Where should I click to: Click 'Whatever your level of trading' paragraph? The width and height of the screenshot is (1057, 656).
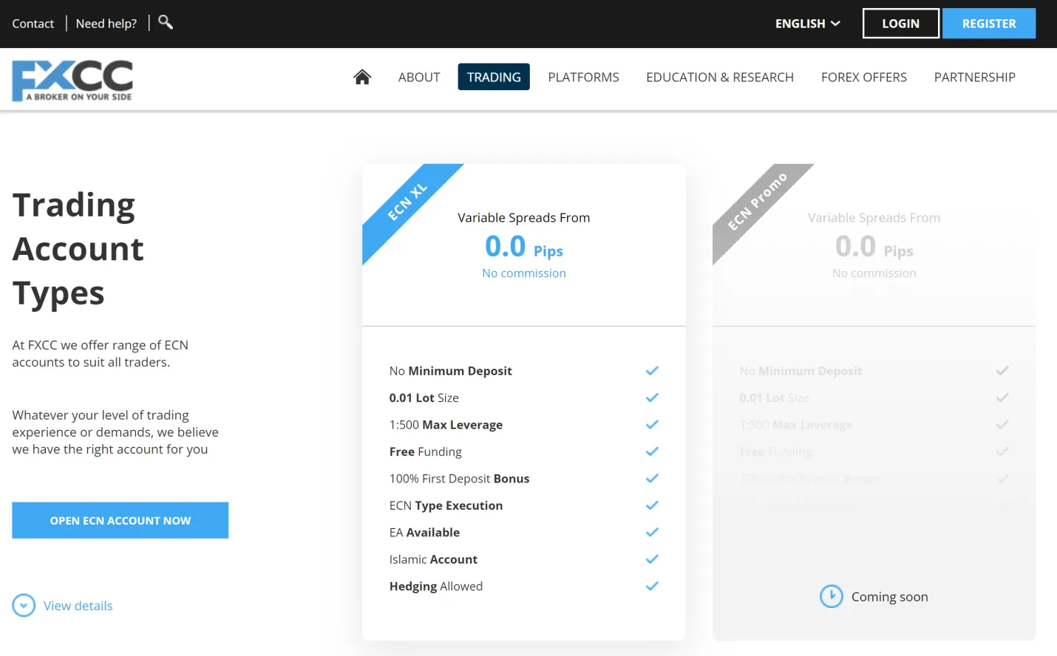115,432
